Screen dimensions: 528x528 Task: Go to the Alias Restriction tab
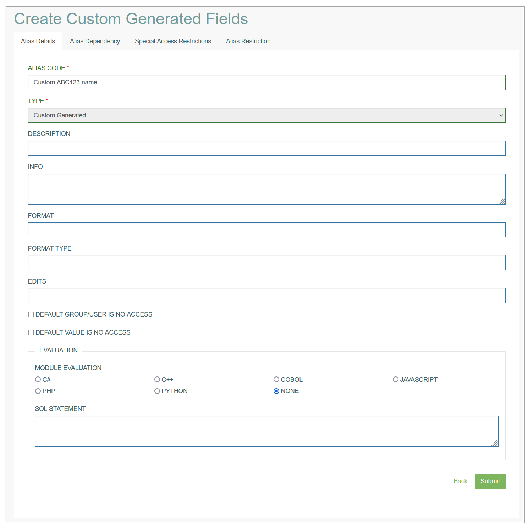coord(248,41)
